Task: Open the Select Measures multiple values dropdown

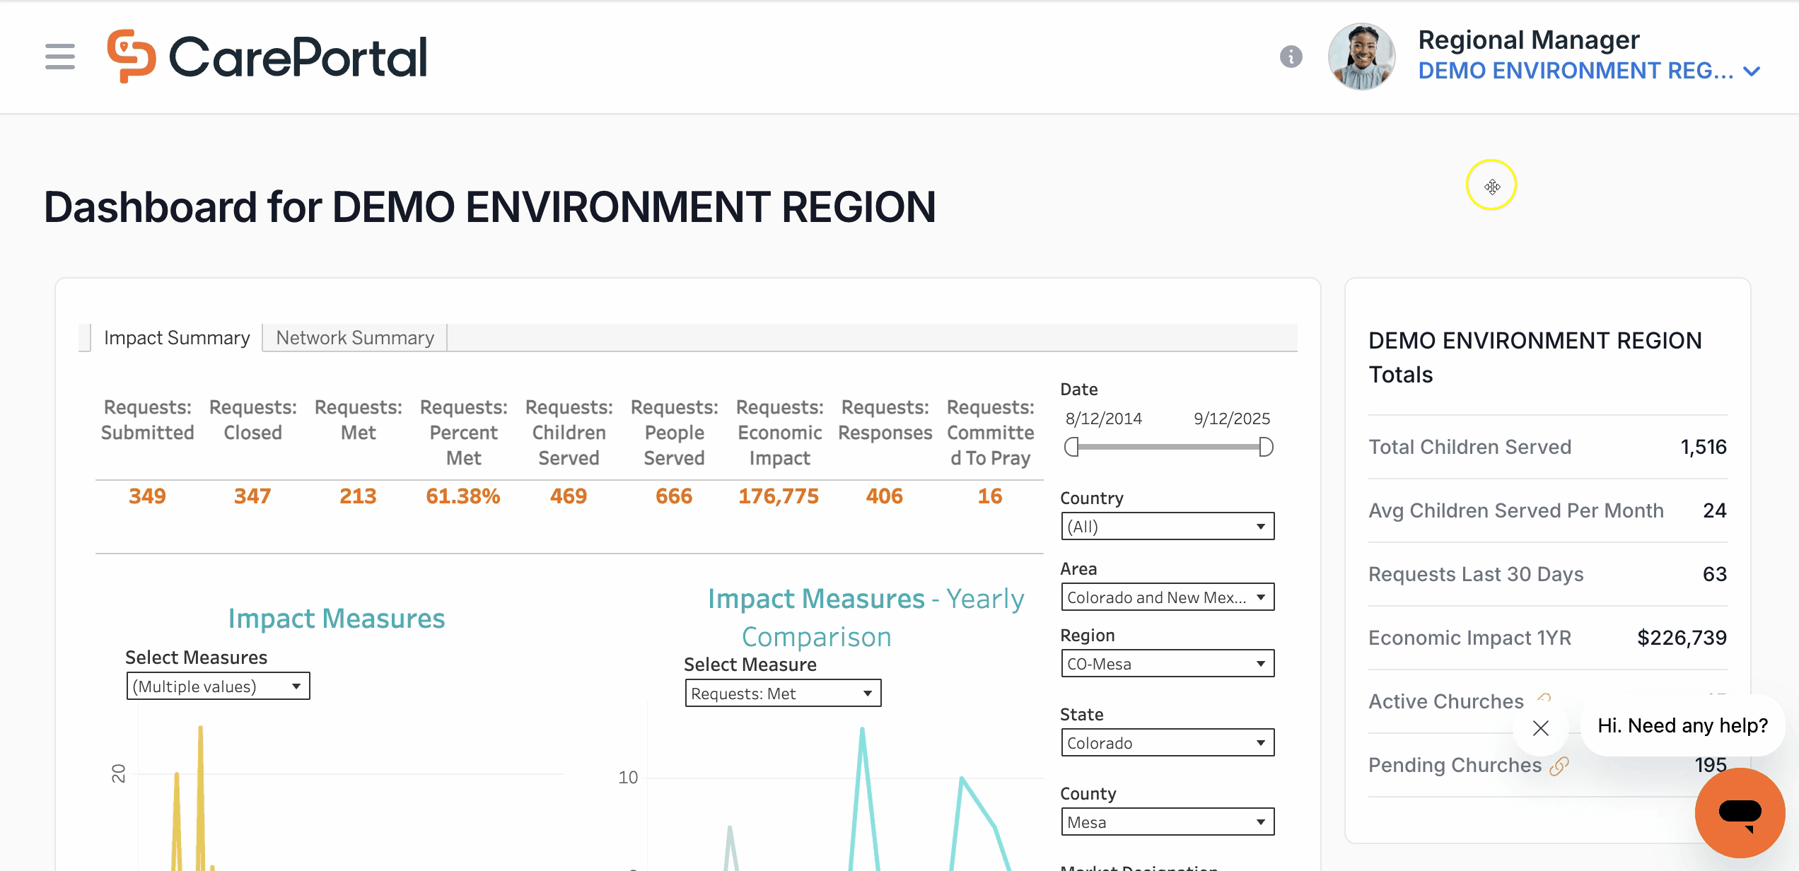Action: pyautogui.click(x=218, y=686)
